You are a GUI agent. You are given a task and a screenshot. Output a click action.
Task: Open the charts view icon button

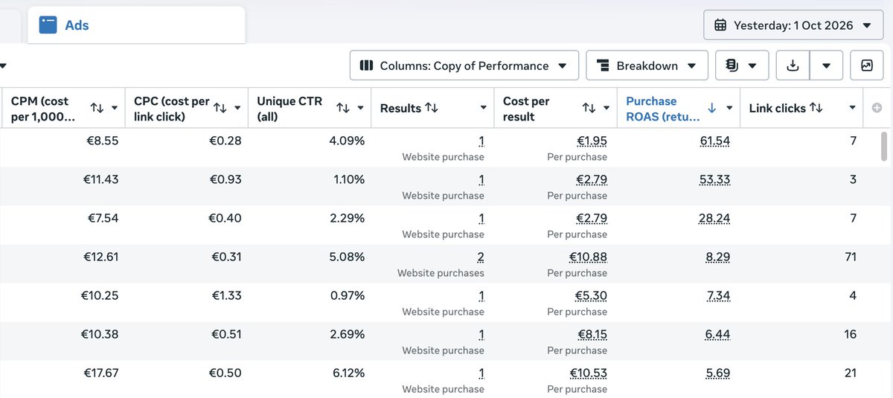pyautogui.click(x=866, y=65)
